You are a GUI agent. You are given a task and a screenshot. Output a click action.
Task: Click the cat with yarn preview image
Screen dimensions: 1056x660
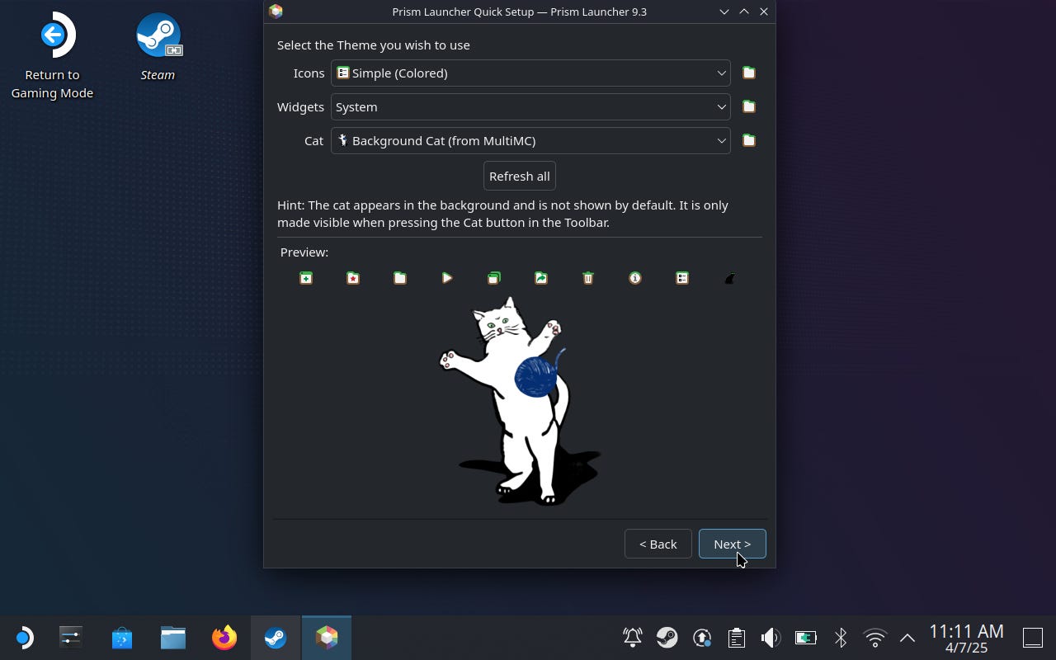pyautogui.click(x=520, y=401)
